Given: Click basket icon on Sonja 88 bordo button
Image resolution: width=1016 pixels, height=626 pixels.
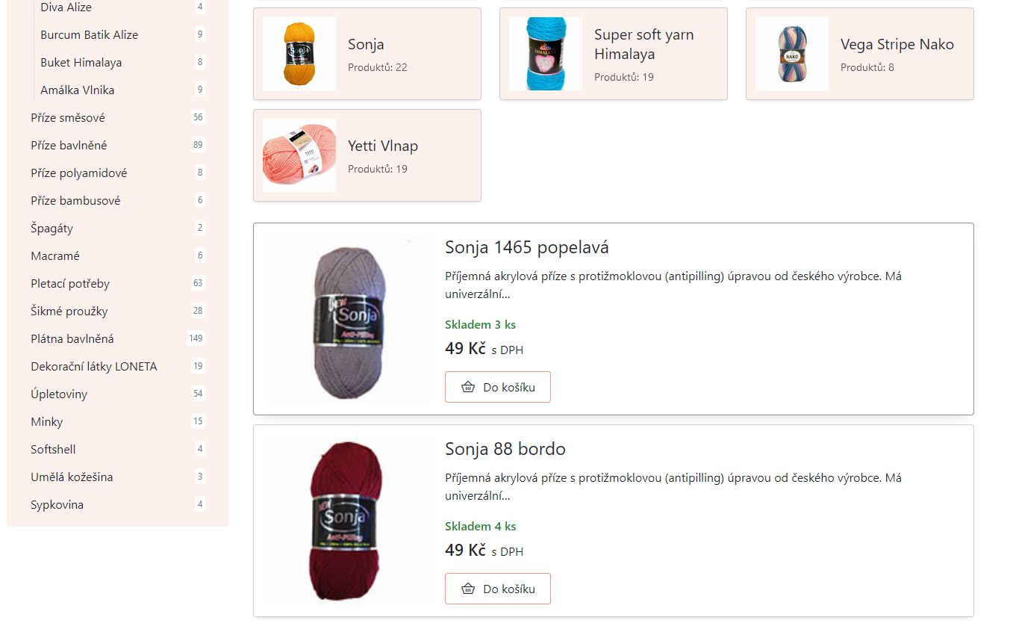Looking at the screenshot, I should [x=468, y=589].
